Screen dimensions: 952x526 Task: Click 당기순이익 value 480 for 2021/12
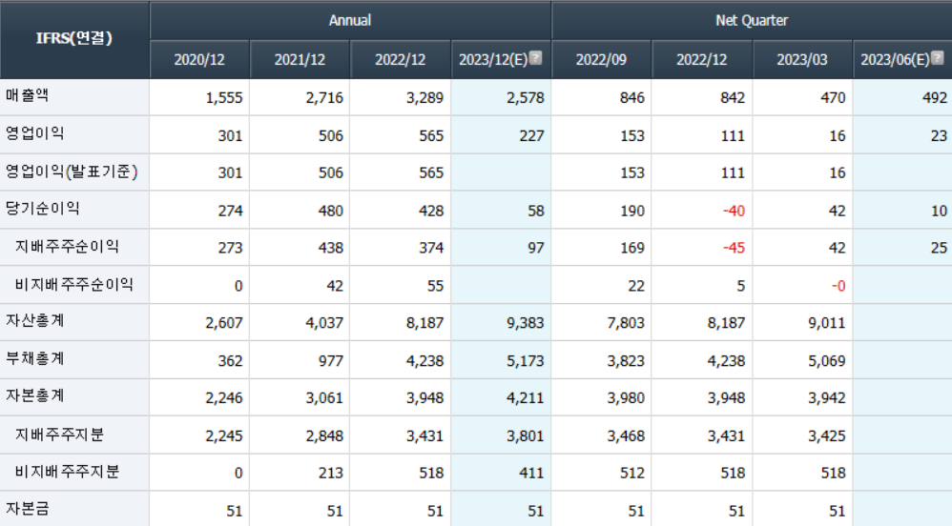point(331,212)
